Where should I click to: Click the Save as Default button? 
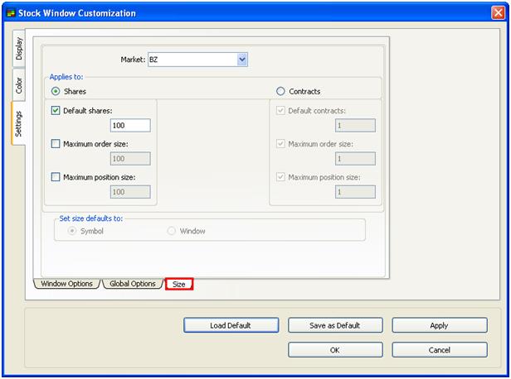click(x=334, y=325)
